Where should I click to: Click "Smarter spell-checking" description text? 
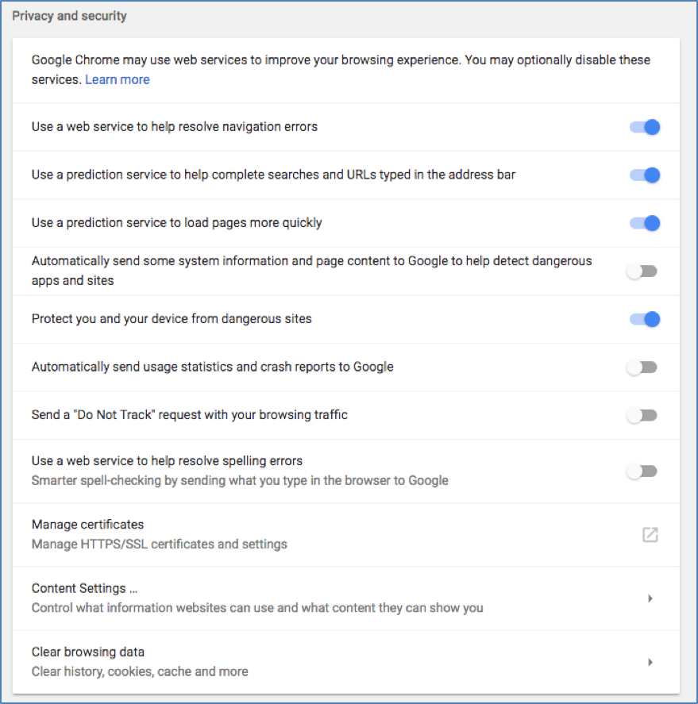239,480
